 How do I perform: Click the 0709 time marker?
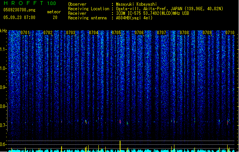207,33
